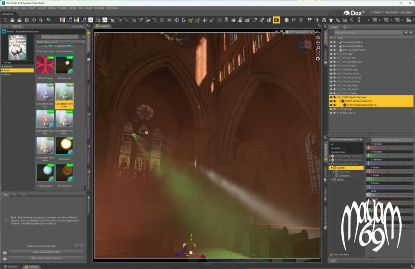Image resolution: width=415 pixels, height=269 pixels.
Task: Click the glasses icon in toolbar
Action: (x=345, y=20)
